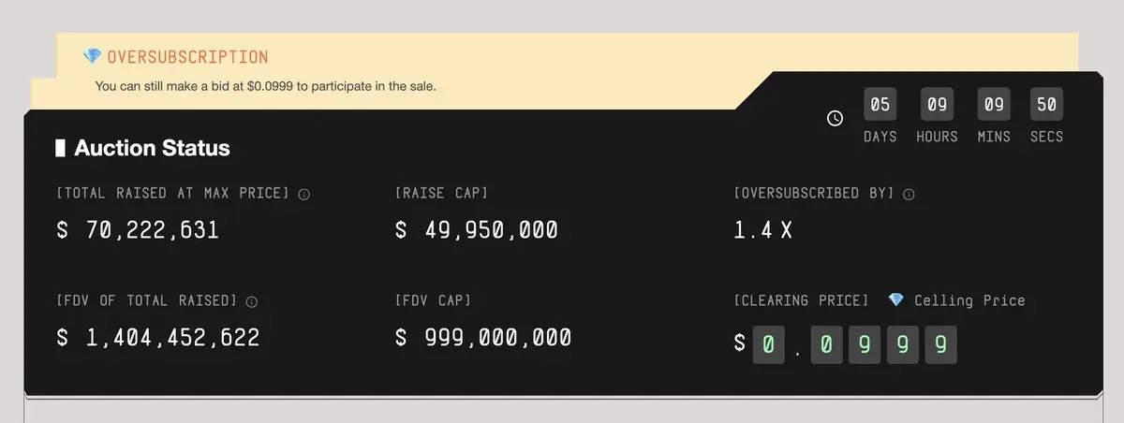Click the MINS countdown box

[994, 105]
